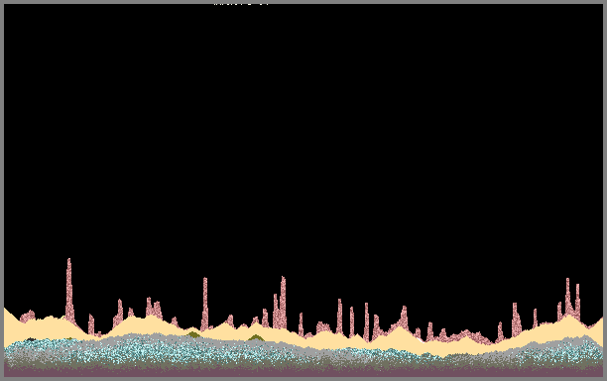This screenshot has height=381, width=607.
Task: Select the left olive-green mound in the sand
Action: click(x=193, y=334)
